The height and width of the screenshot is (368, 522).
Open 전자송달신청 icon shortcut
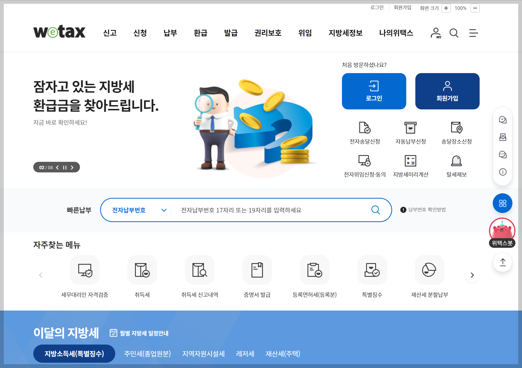click(x=365, y=128)
